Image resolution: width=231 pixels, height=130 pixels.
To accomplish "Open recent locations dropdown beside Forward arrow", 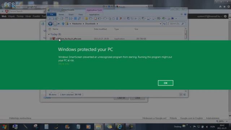I will point(58,24).
